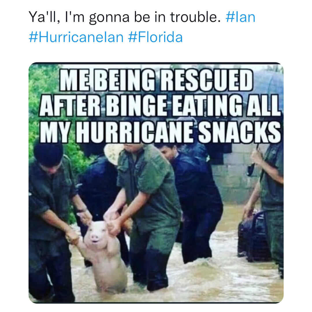The width and height of the screenshot is (312, 312).
Task: Click the "MY HURRICANE SNACKS" caption line
Action: pyautogui.click(x=160, y=132)
